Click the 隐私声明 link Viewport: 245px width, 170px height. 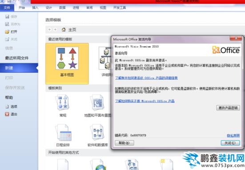(233, 135)
